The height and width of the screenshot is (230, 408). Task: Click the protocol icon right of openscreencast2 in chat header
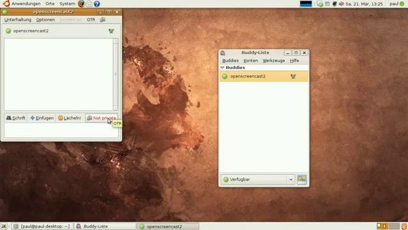pos(111,31)
